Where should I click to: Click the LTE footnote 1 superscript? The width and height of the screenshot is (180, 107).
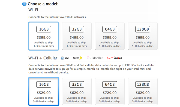(131, 64)
